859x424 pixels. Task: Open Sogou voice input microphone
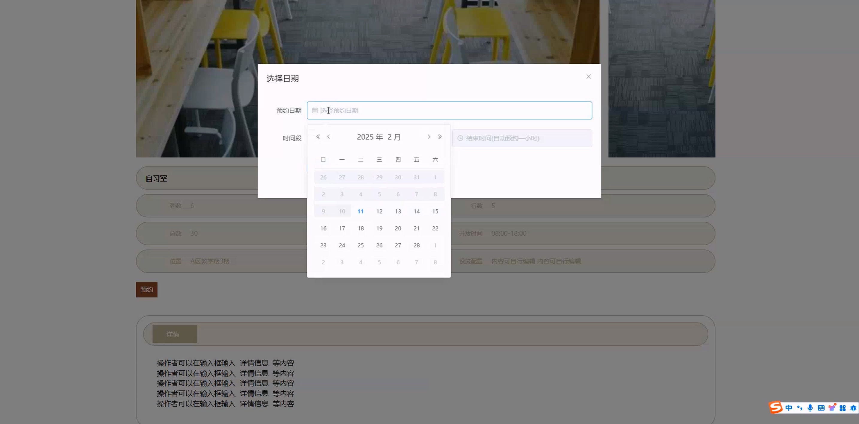[x=810, y=408]
